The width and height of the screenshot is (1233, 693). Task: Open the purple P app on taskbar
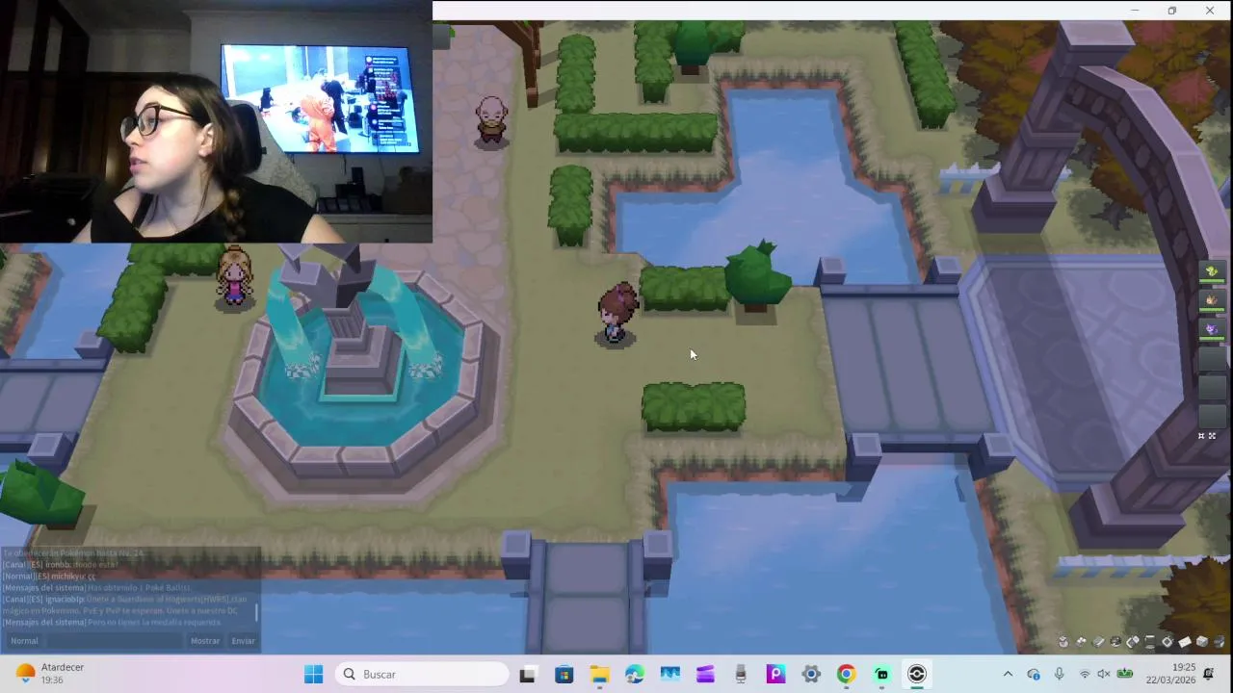[x=775, y=674]
